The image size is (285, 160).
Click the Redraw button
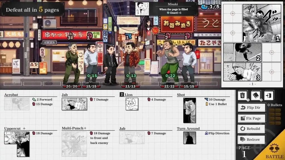point(252,139)
